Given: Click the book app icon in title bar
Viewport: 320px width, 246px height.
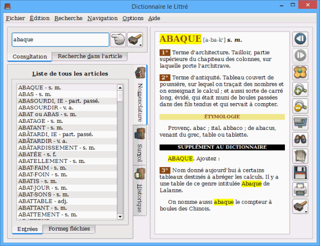Looking at the screenshot, I should pyautogui.click(x=8, y=6).
